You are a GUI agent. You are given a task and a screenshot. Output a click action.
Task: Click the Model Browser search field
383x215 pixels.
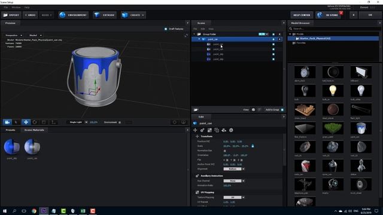[x=334, y=29]
